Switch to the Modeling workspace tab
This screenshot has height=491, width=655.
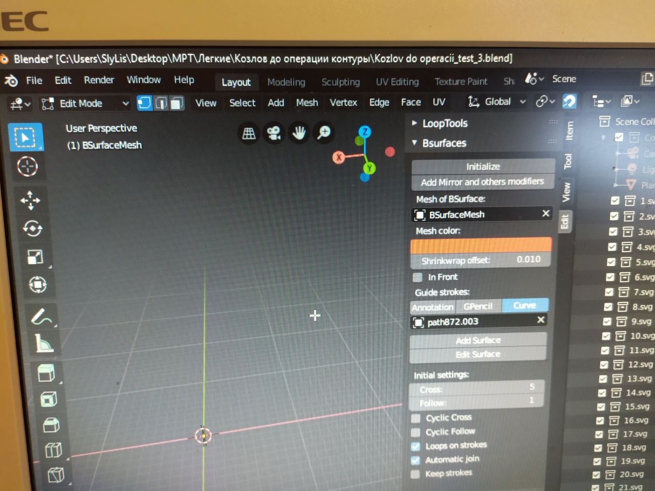tap(286, 82)
